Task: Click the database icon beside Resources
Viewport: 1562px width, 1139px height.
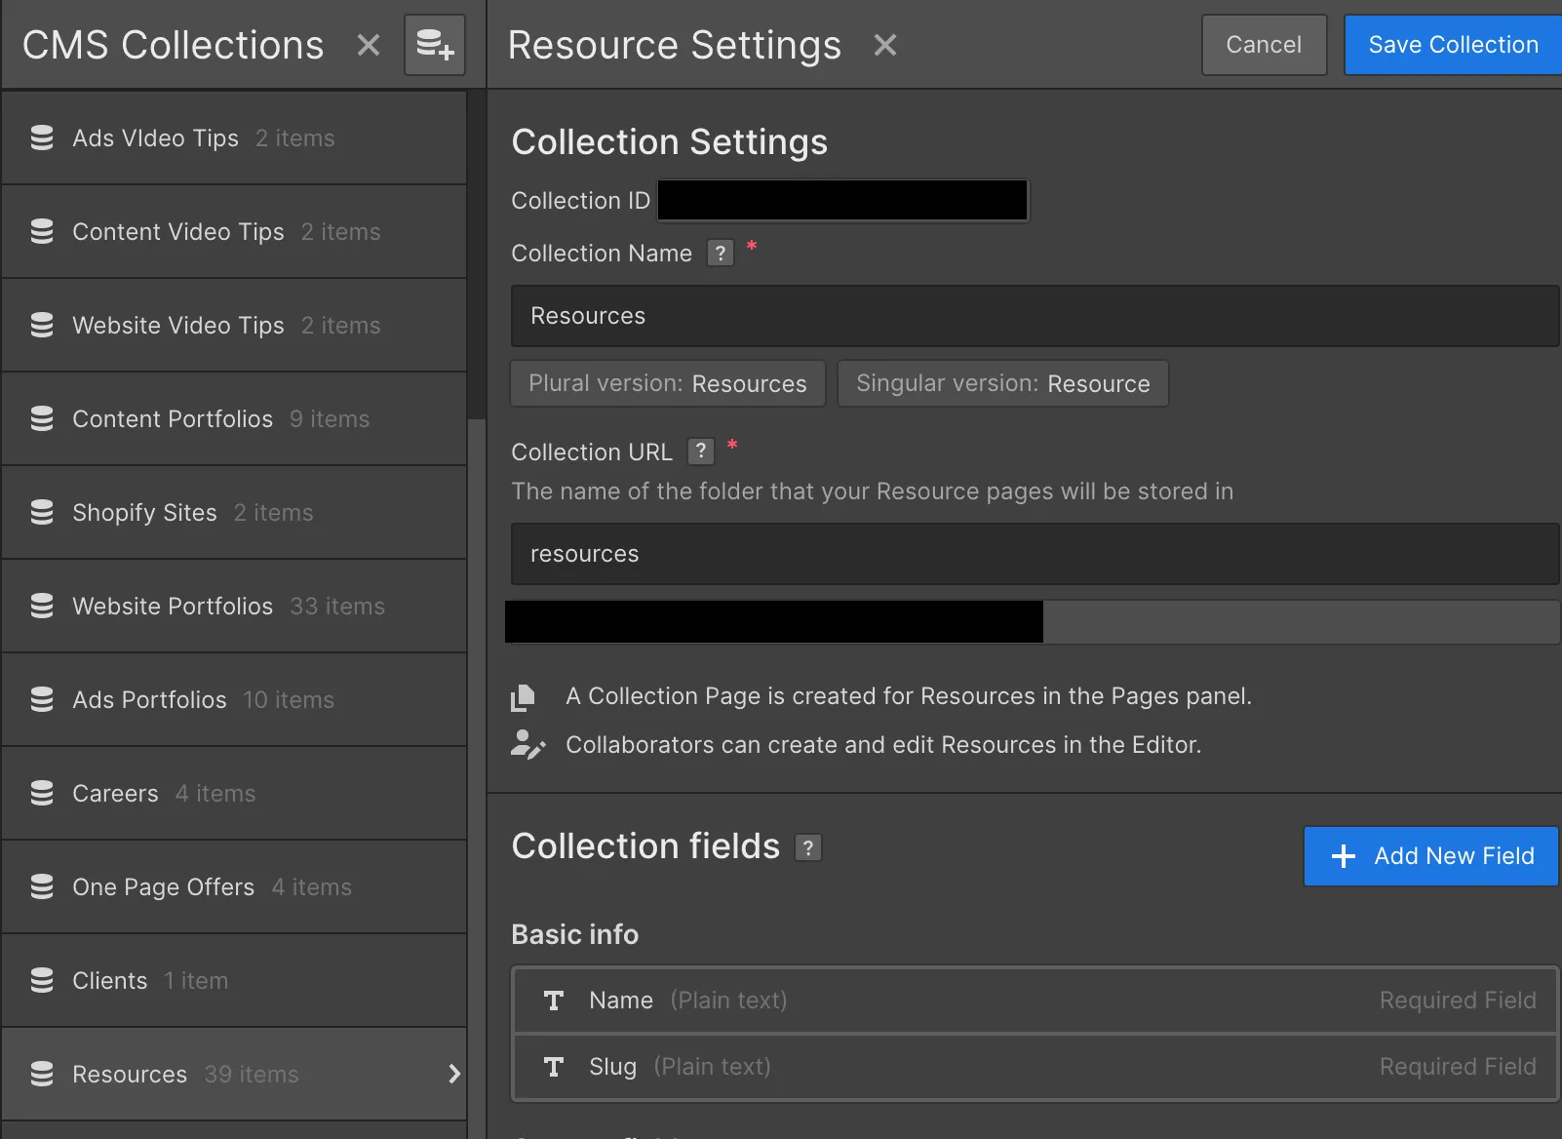Action: click(42, 1075)
